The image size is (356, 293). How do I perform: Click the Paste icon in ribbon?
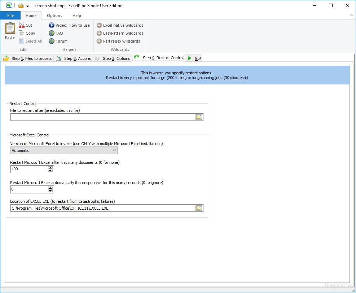[x=10, y=29]
